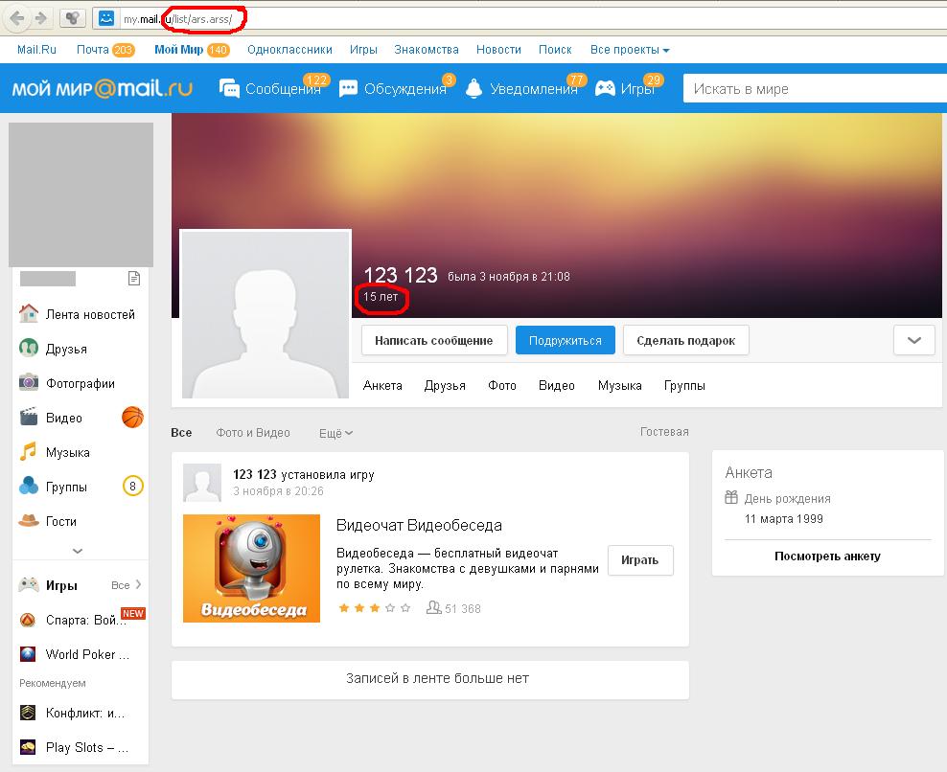
Task: Open the Фото profile tab
Action: [502, 386]
